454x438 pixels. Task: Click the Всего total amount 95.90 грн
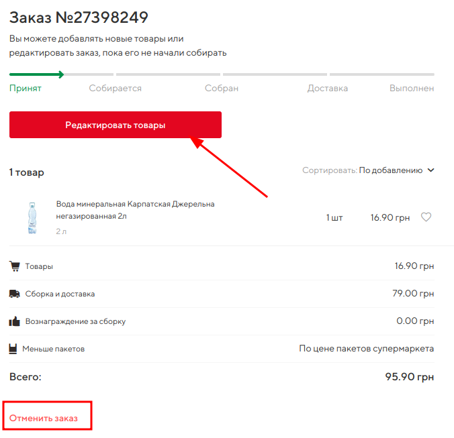click(409, 377)
